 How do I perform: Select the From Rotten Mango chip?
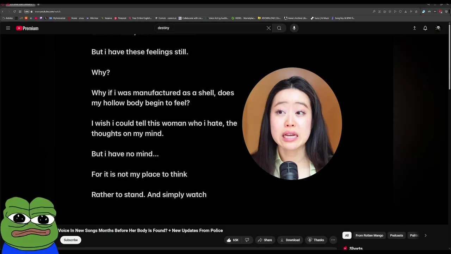[369, 235]
